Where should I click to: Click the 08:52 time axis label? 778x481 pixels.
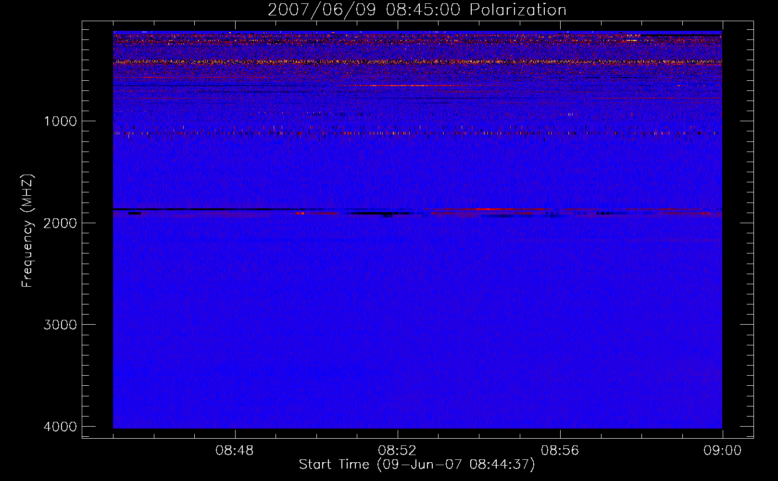(397, 451)
